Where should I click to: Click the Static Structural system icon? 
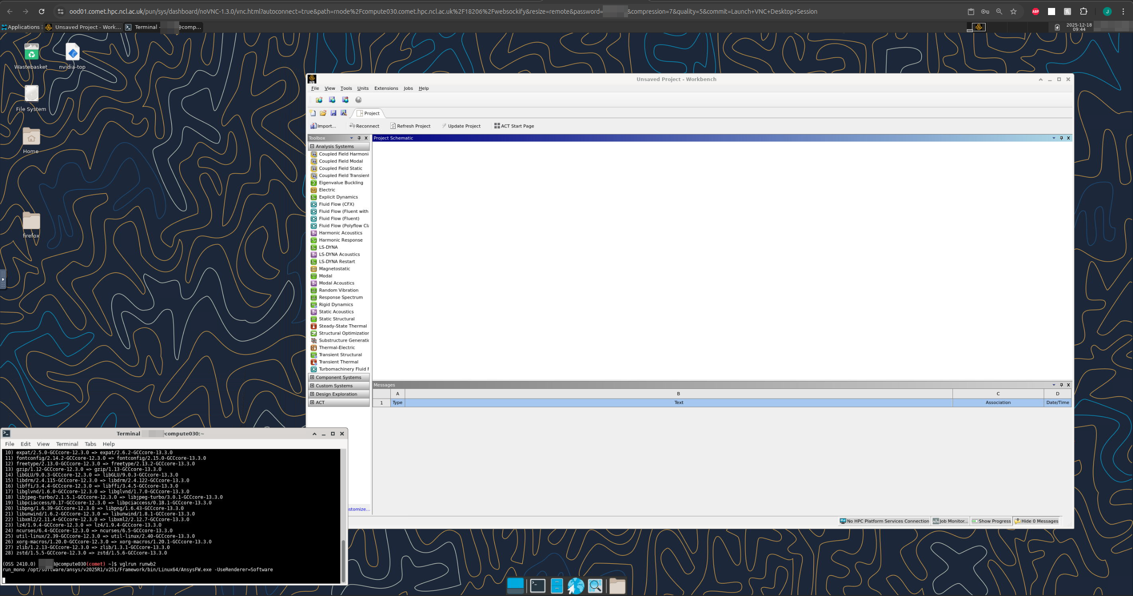pyautogui.click(x=314, y=319)
